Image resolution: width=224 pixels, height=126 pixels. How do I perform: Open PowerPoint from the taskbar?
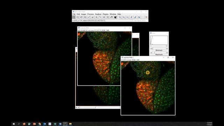click(34, 124)
